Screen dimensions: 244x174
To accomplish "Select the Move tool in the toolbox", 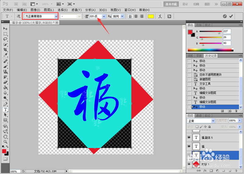I will [5, 29].
